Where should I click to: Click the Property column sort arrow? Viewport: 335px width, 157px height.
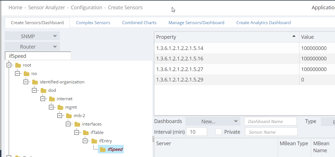click(294, 36)
